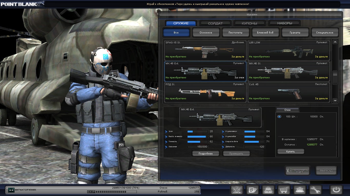The image size is (350, 196).
Task: Click the MK.46 Ext. preview image in details
Action: [220, 117]
